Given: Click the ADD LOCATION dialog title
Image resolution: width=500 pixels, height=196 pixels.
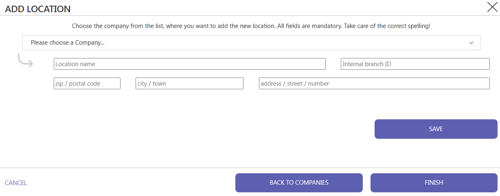Looking at the screenshot, I should [x=38, y=9].
